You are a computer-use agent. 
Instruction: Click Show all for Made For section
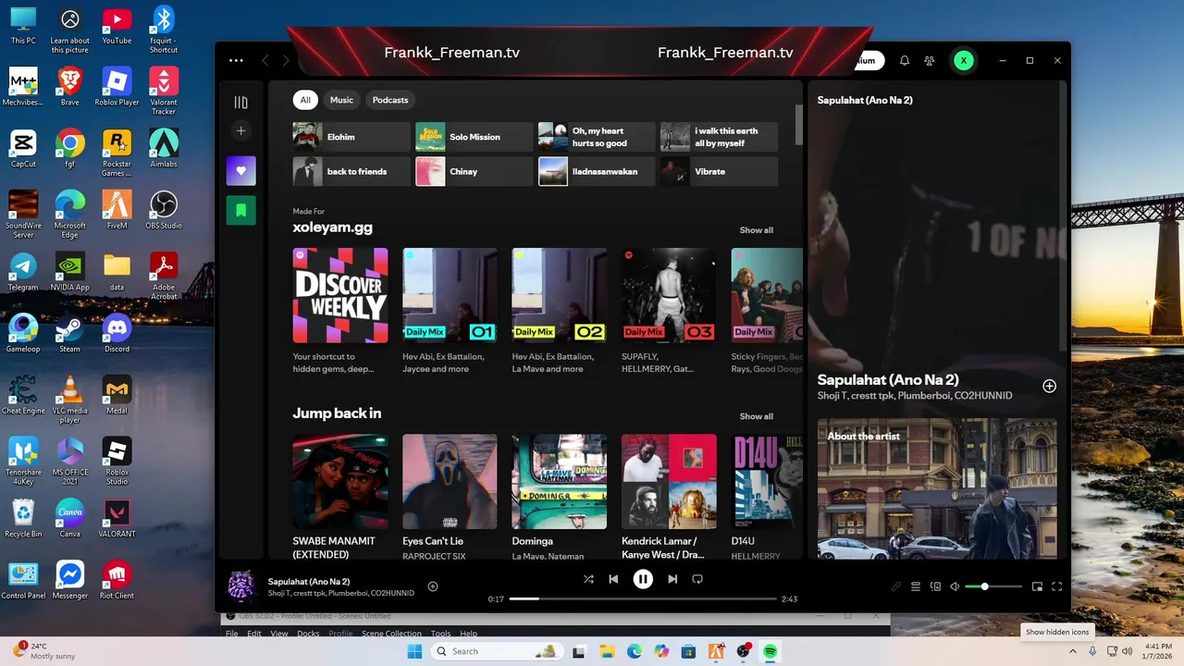[756, 230]
